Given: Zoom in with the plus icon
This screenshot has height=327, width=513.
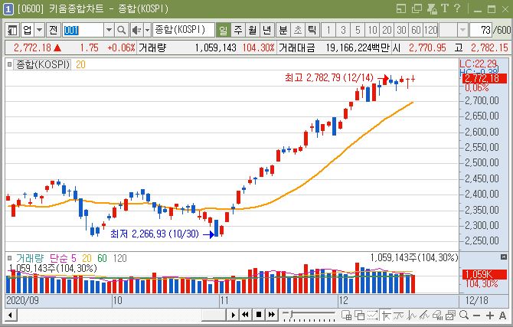Looking at the screenshot, I should (490, 316).
